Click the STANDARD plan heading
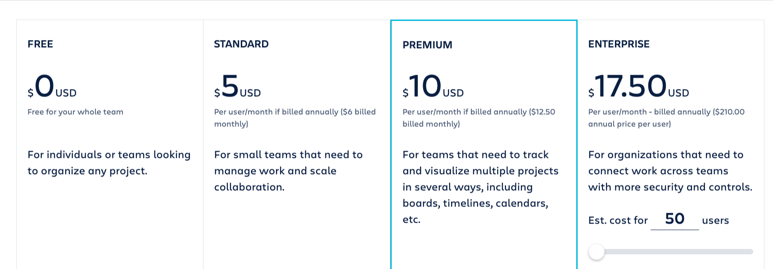Viewport: 773px width, 269px height. [x=241, y=44]
